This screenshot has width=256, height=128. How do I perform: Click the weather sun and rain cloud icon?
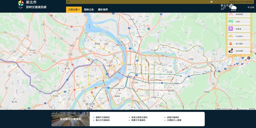tap(233, 7)
